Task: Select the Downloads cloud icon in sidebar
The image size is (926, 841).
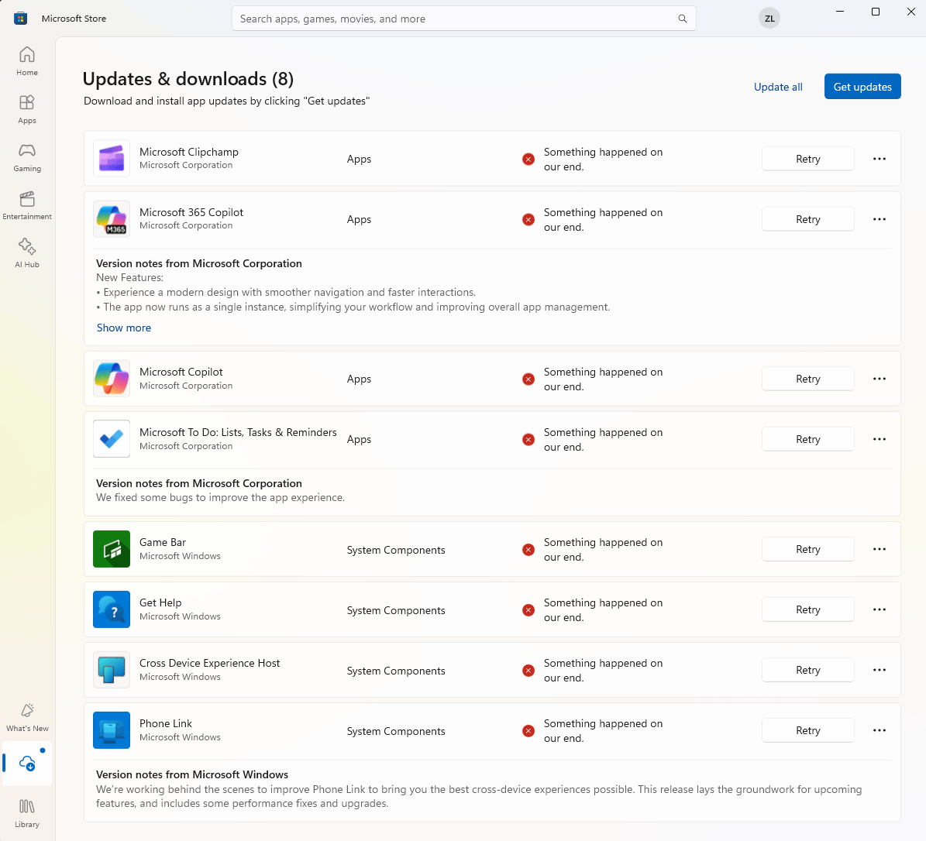Action: pos(27,763)
